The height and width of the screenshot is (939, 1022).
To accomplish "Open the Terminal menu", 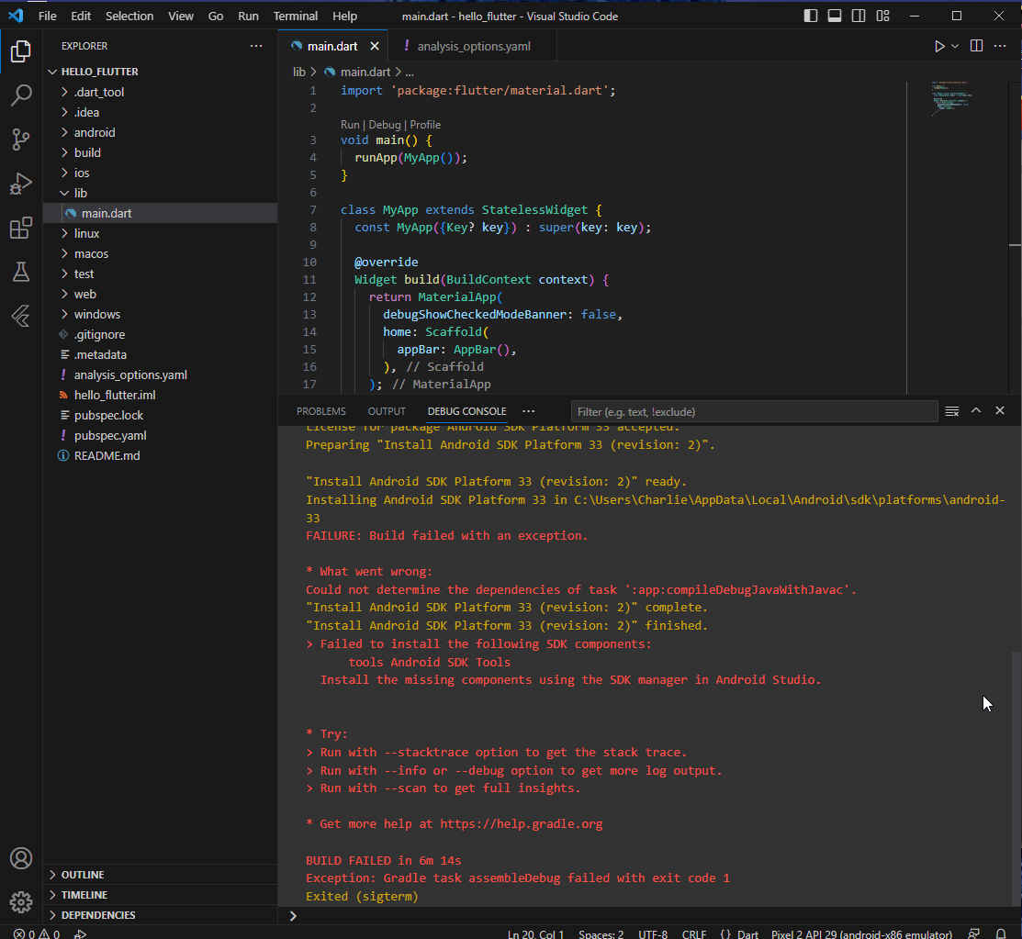I will 296,16.
